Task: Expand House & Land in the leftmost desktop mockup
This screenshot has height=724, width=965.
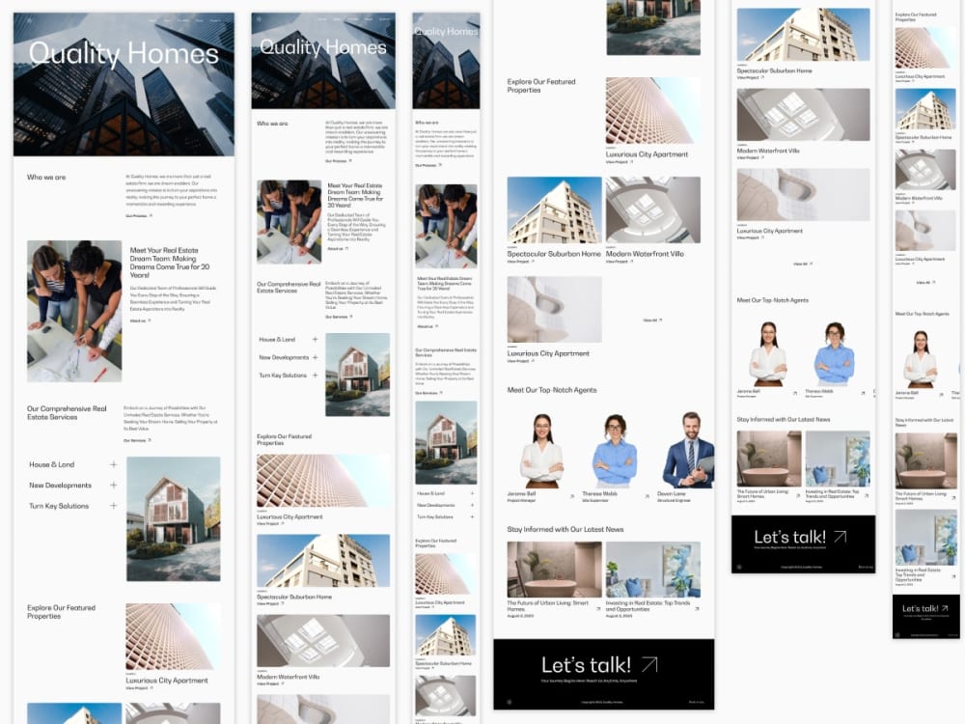Action: coord(113,465)
